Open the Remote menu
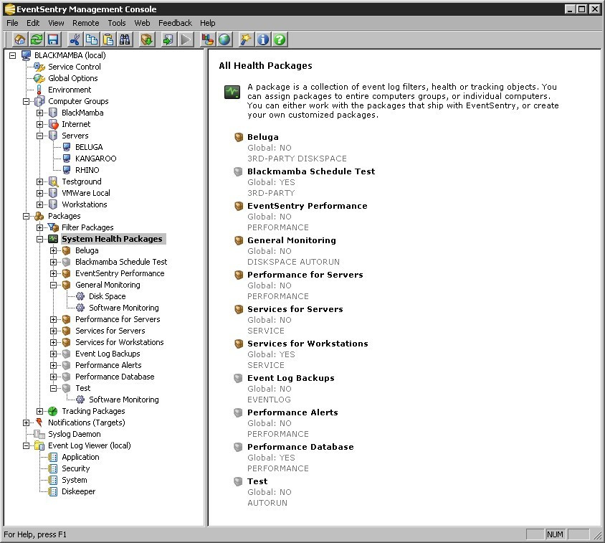Screen dimensions: 605x543 coord(85,23)
